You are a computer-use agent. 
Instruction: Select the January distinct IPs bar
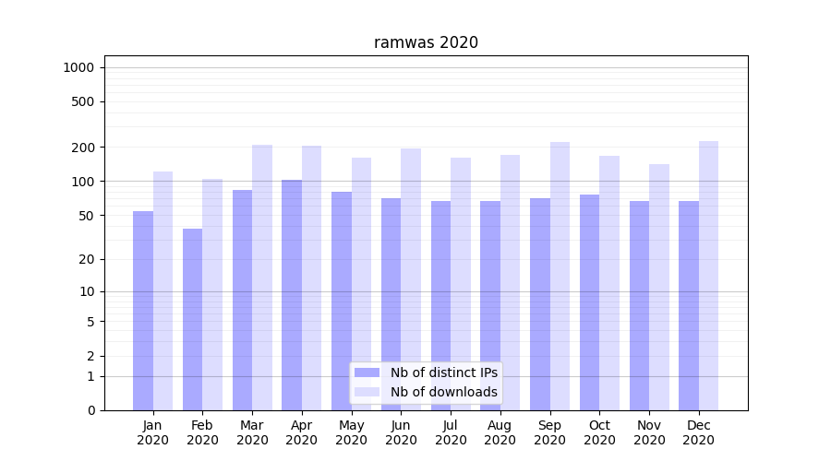click(x=143, y=311)
